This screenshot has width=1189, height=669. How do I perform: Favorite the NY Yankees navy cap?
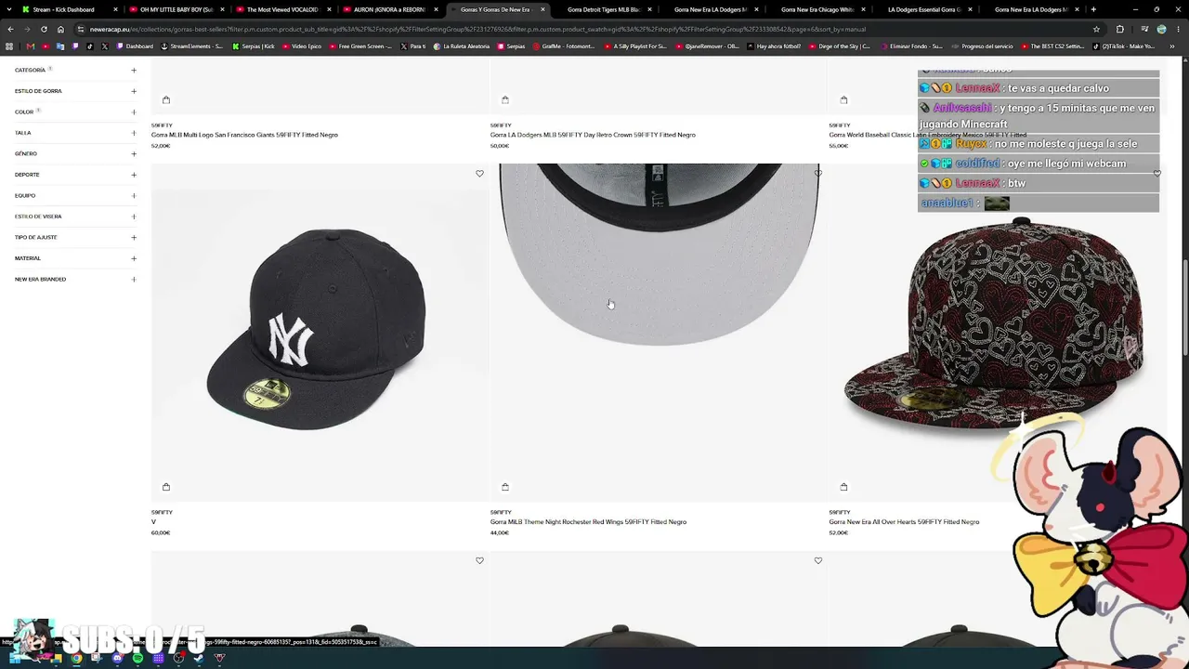pyautogui.click(x=479, y=174)
